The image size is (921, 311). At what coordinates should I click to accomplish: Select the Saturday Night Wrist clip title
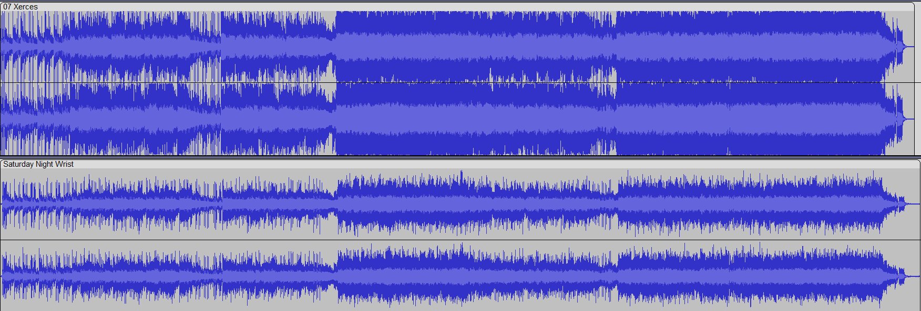click(x=38, y=164)
